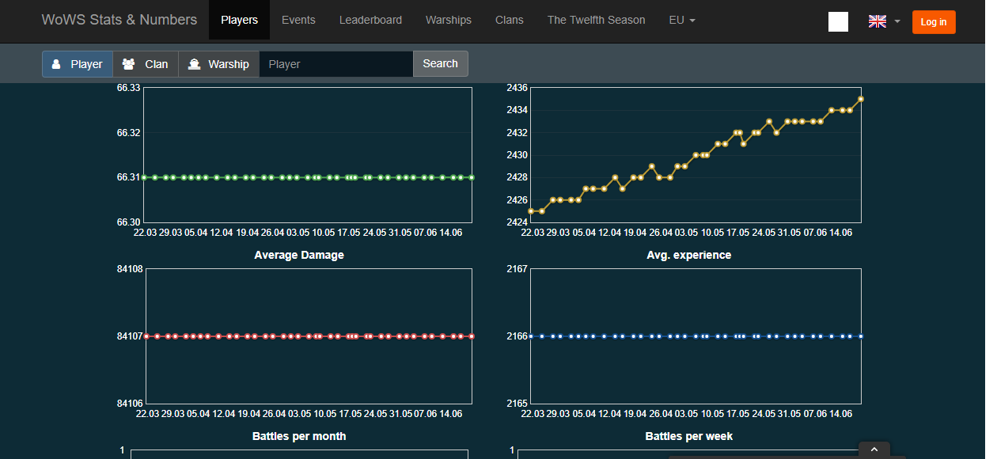Click the "2430" axis value
This screenshot has height=459, width=997.
(x=517, y=155)
